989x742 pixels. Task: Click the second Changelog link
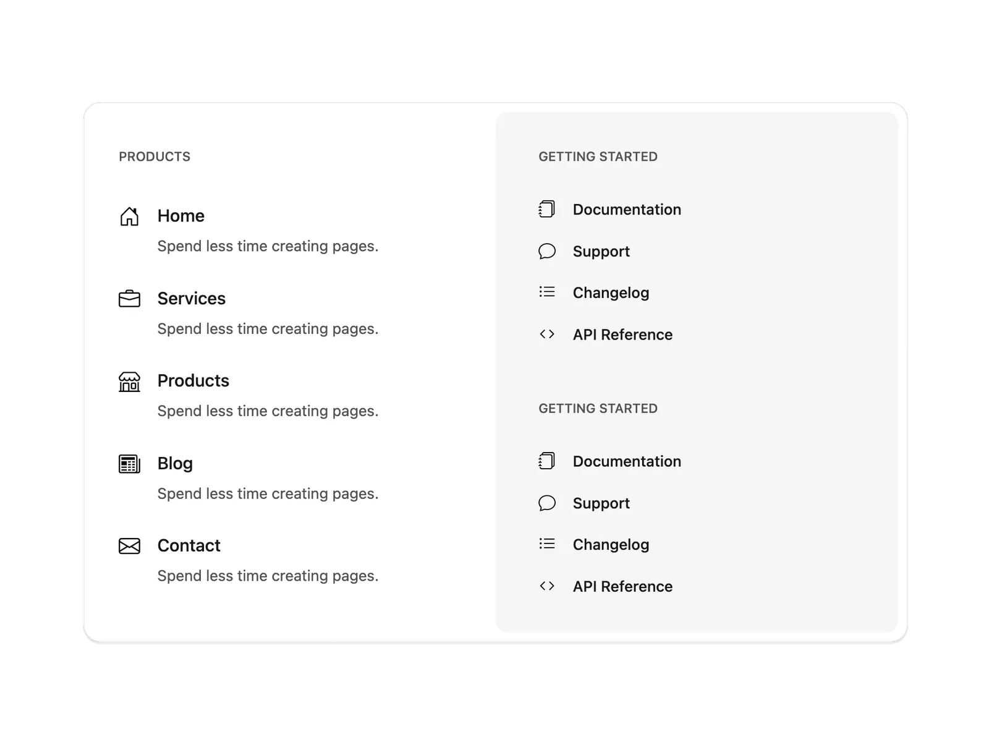[x=611, y=544]
